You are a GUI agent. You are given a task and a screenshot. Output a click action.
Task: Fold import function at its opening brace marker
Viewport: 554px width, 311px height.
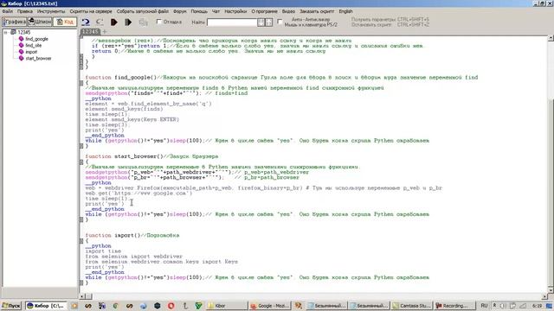point(81,241)
